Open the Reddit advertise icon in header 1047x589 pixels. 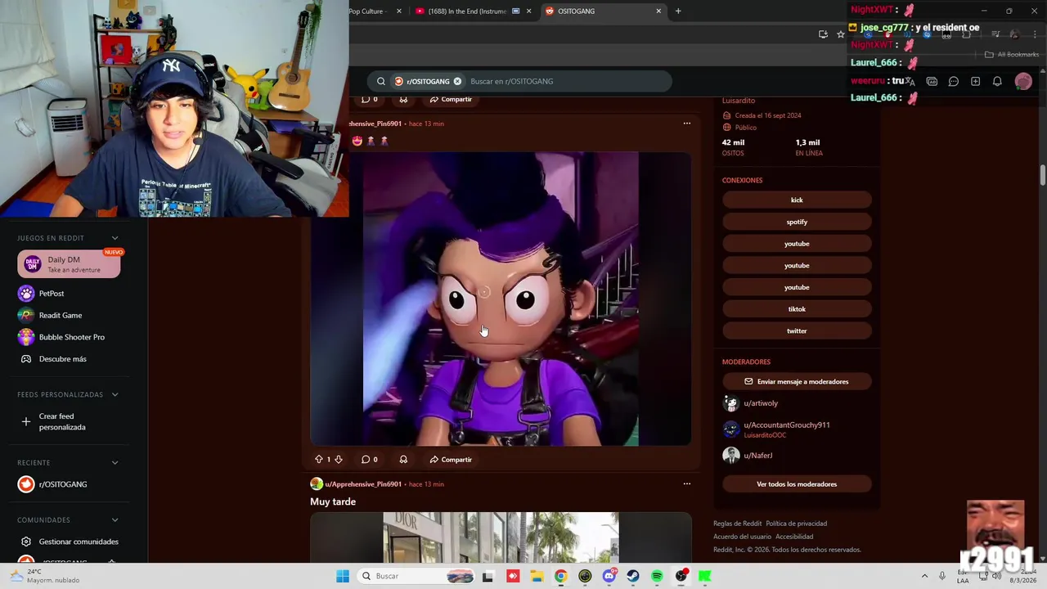click(x=932, y=81)
